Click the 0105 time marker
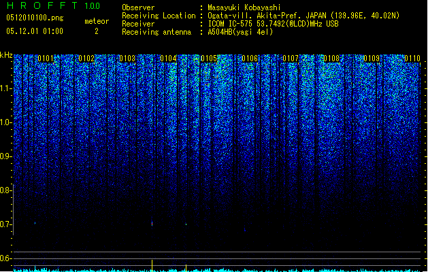Screen dimensions: 428x272 (x=209, y=58)
